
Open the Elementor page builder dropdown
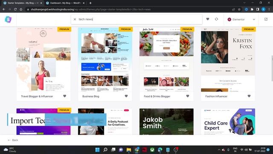tap(241, 19)
